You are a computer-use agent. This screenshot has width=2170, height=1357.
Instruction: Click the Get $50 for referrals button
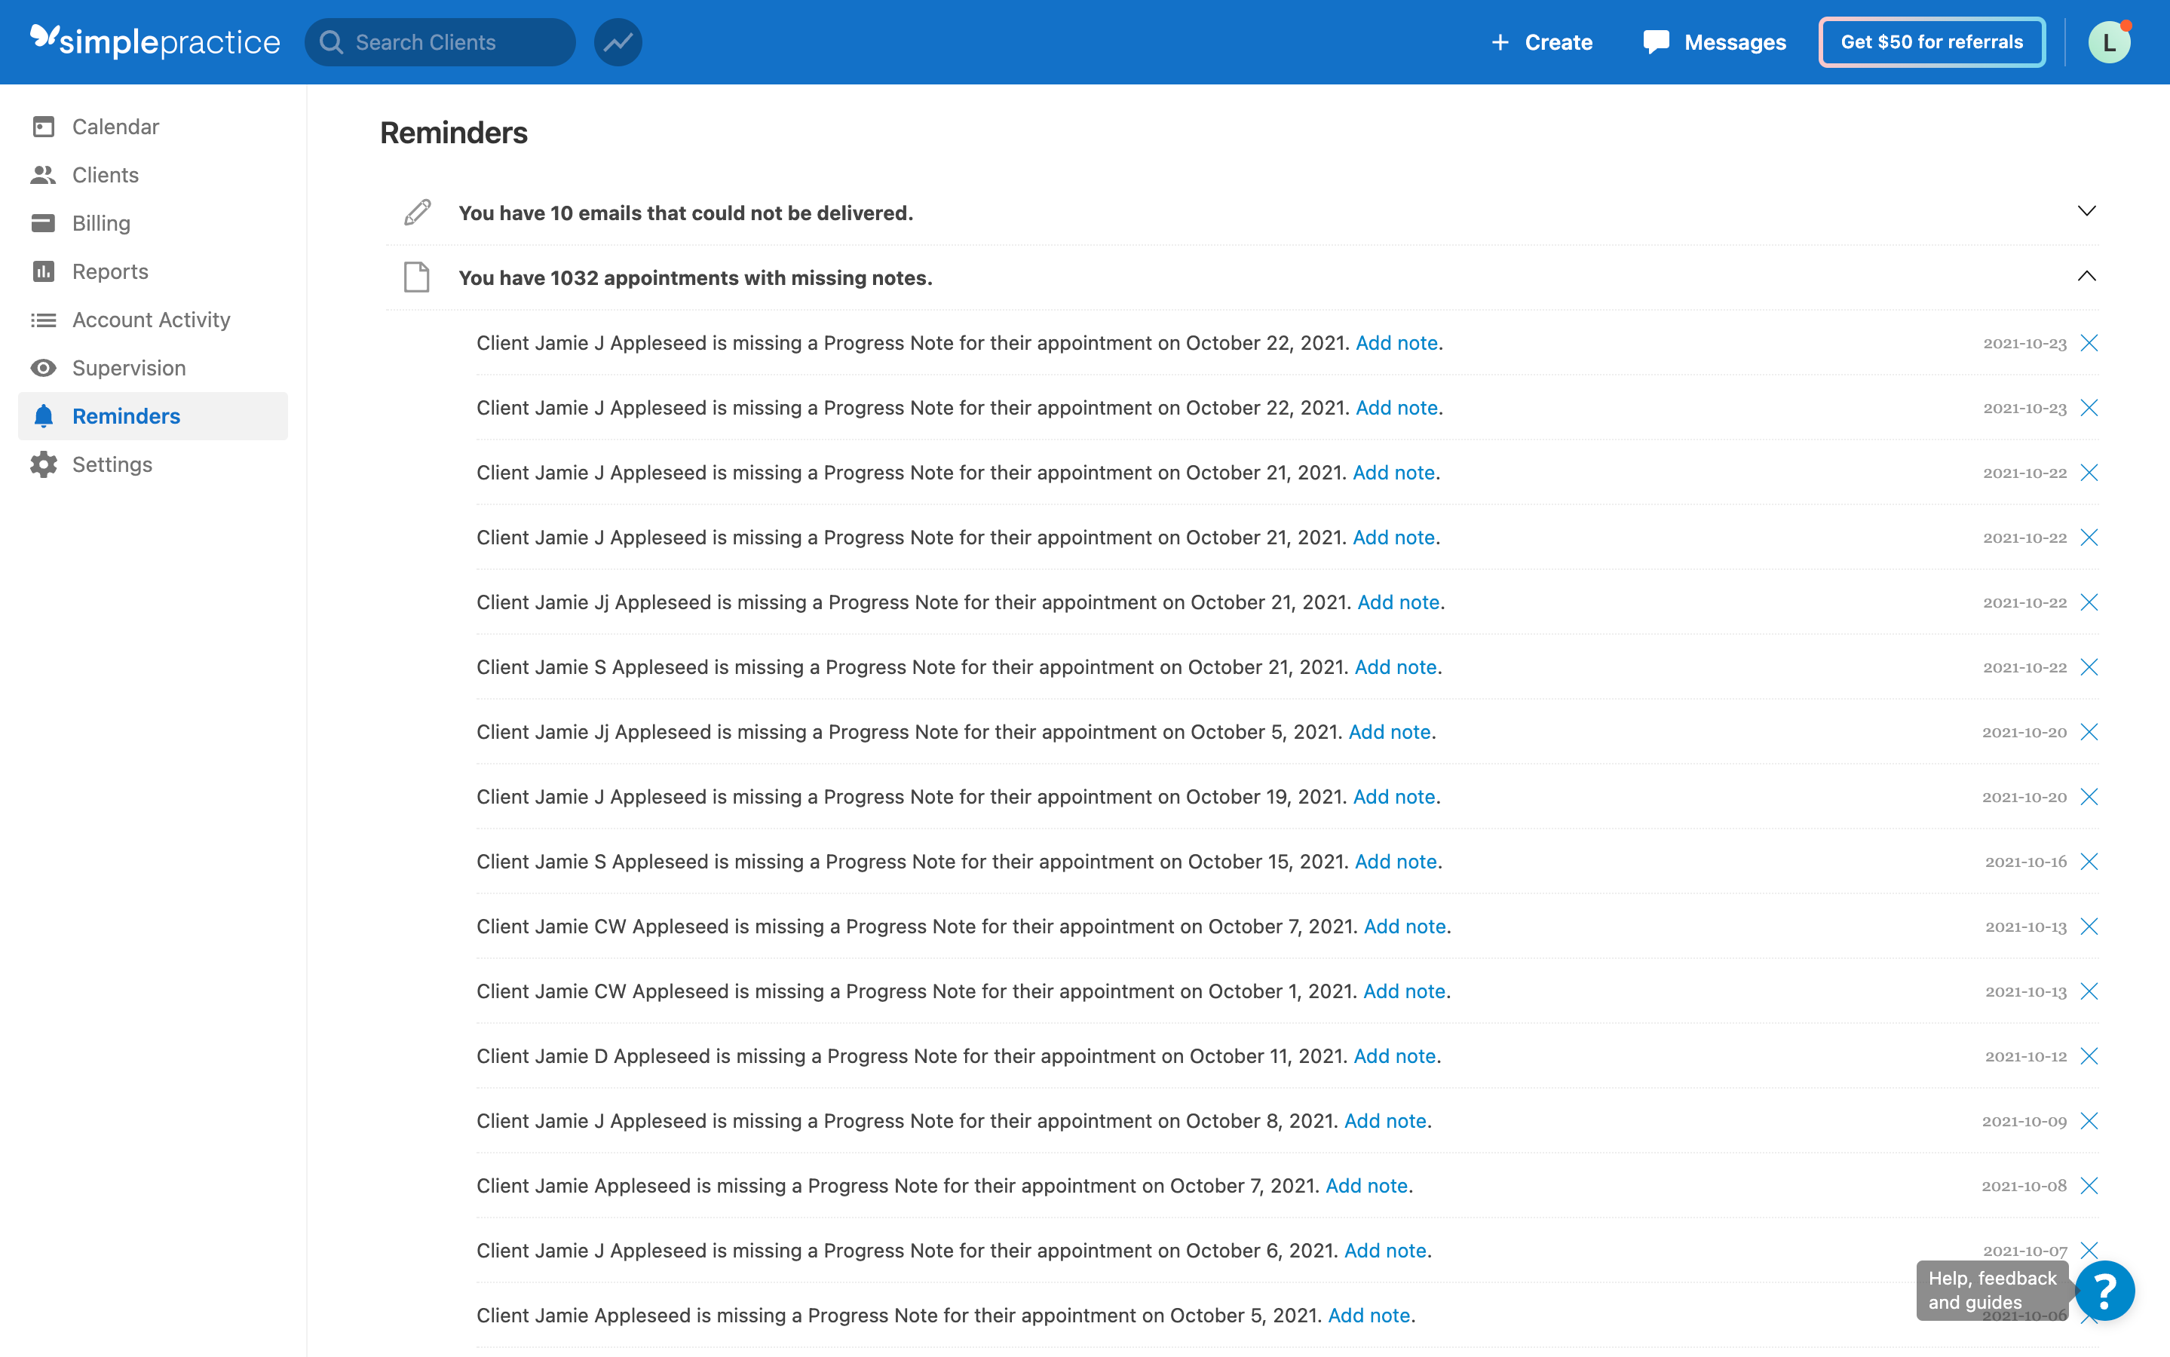click(x=1931, y=42)
